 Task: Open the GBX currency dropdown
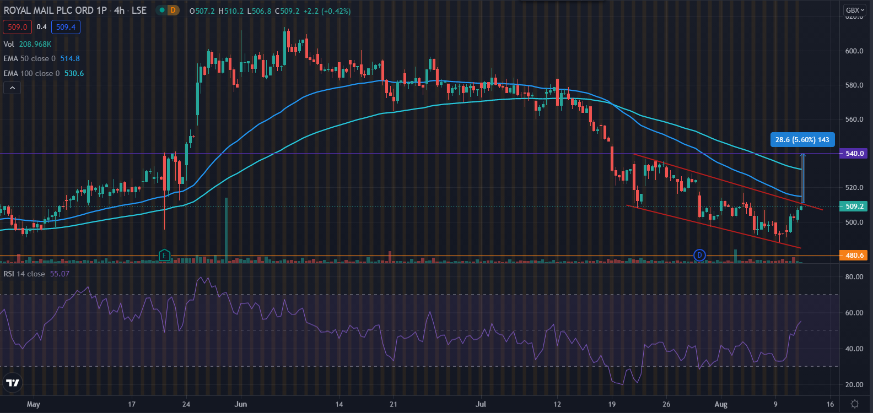pyautogui.click(x=855, y=10)
